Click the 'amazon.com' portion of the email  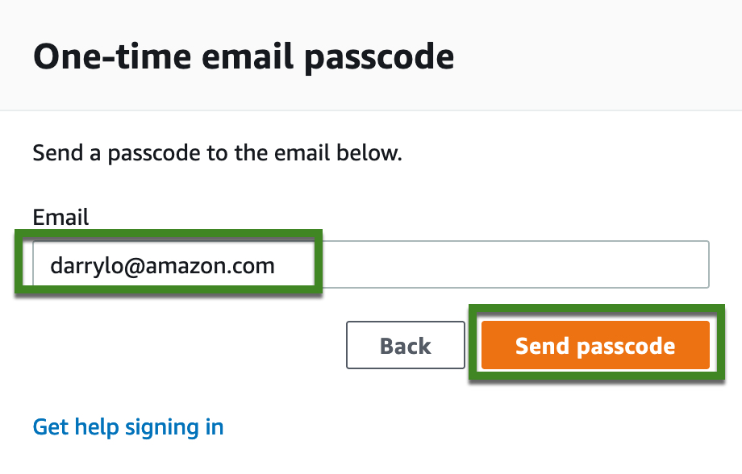210,266
